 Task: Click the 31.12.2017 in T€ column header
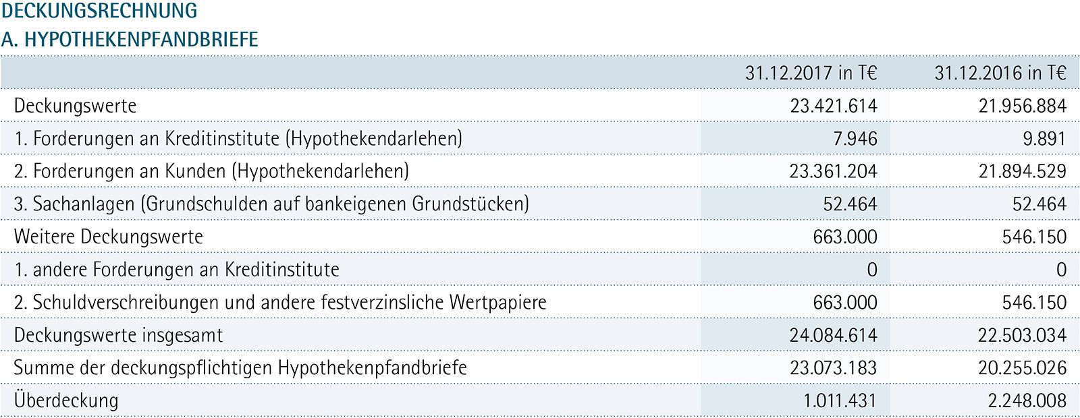pyautogui.click(x=811, y=73)
